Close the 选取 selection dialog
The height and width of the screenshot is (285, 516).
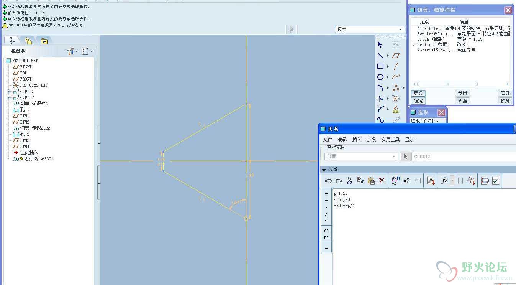pyautogui.click(x=441, y=112)
